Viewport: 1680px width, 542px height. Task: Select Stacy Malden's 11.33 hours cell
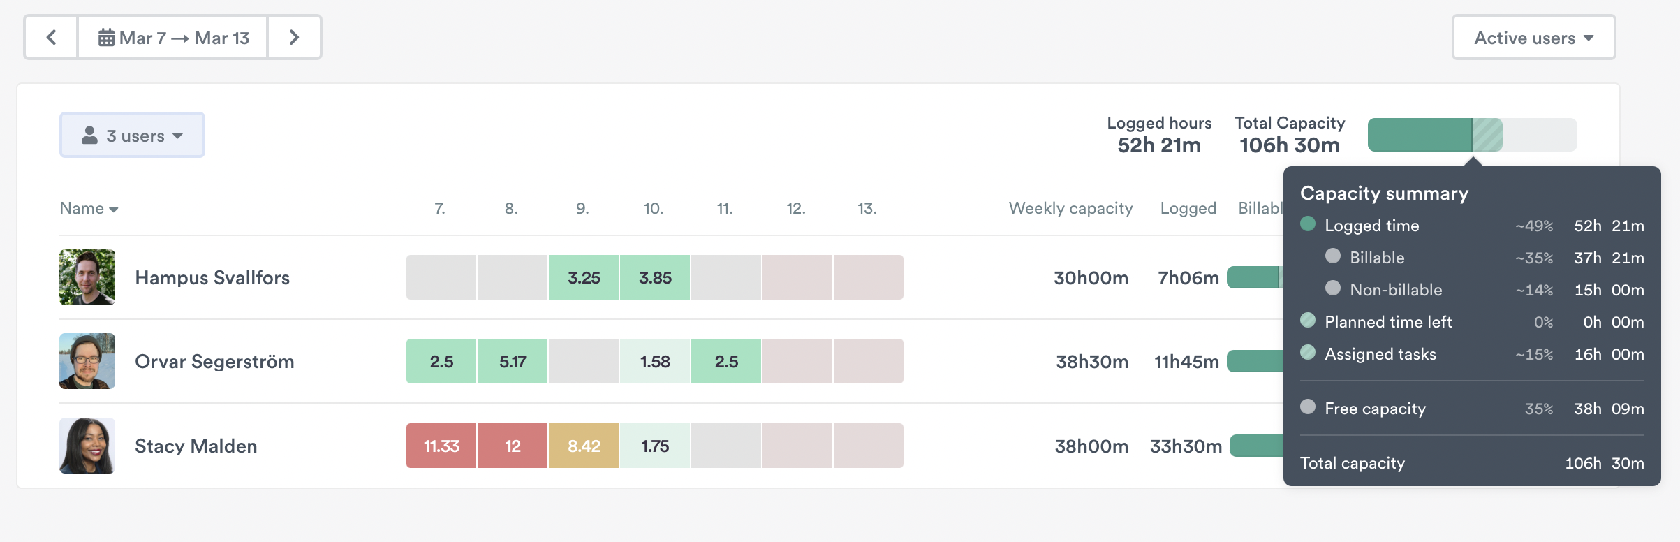(x=441, y=445)
